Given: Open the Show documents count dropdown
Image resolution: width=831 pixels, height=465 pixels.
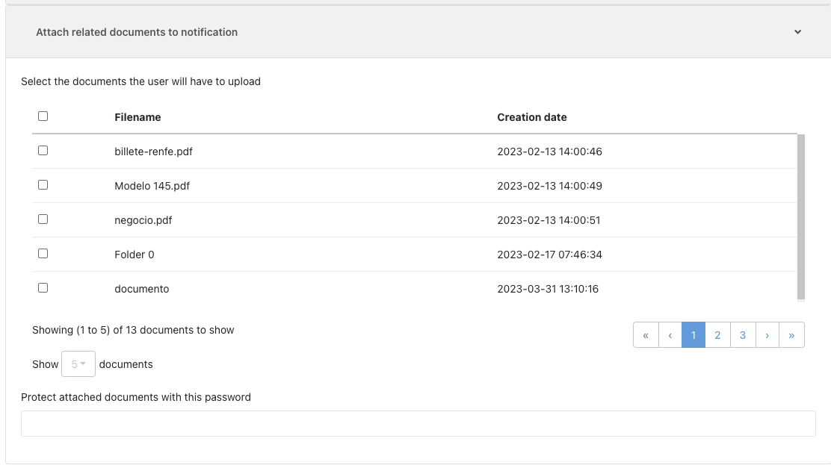Looking at the screenshot, I should pyautogui.click(x=78, y=364).
